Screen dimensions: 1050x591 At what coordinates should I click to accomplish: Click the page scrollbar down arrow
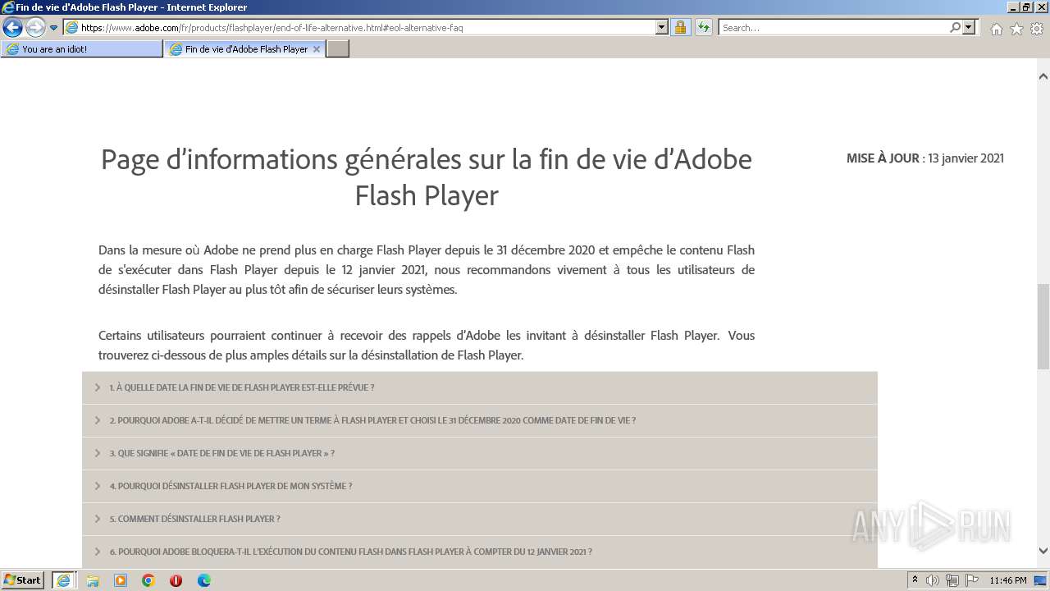tap(1043, 551)
